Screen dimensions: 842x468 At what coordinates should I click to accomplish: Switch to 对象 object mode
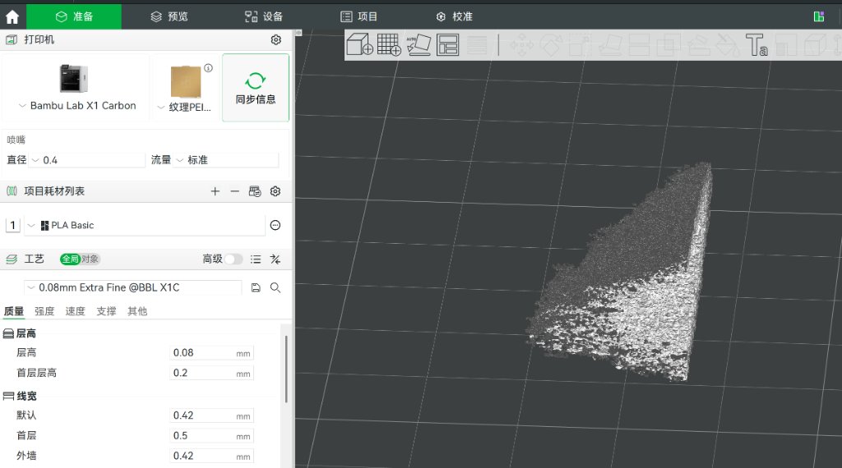point(90,259)
